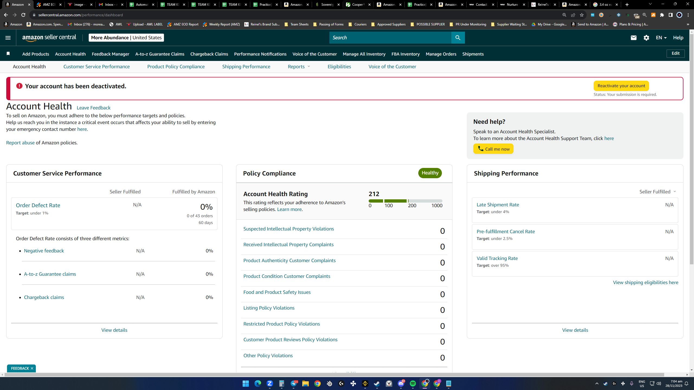Viewport: 694px width, 390px height.
Task: Reload the page with the refresh icon
Action: click(23, 15)
